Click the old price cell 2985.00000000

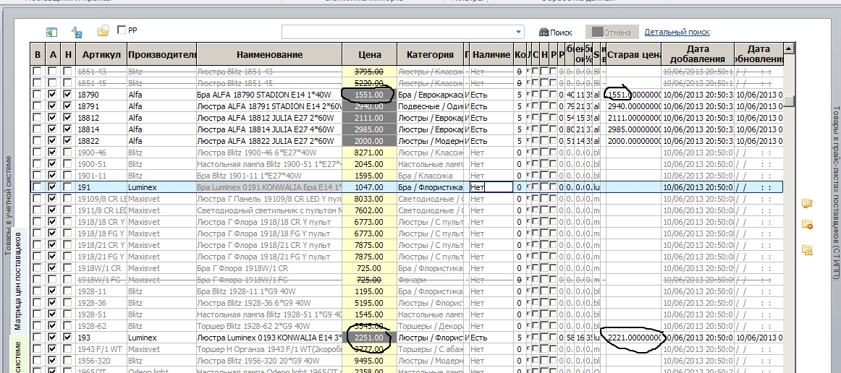tap(633, 129)
